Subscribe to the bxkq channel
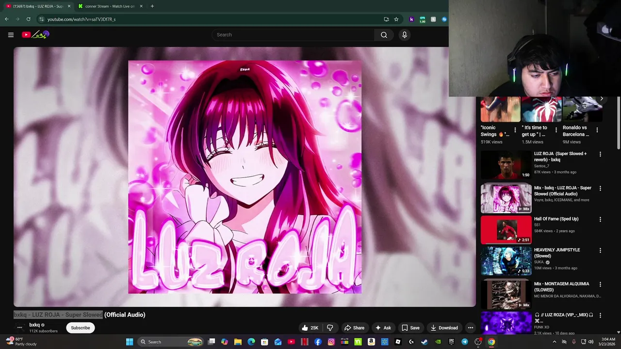The width and height of the screenshot is (621, 349). click(81, 328)
